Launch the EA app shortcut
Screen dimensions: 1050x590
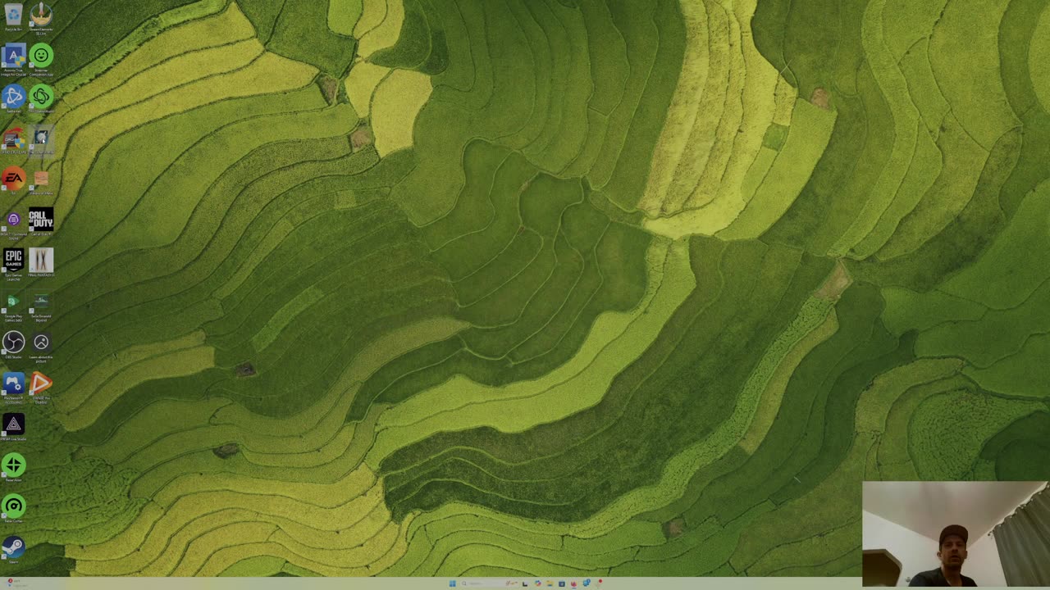coord(13,181)
